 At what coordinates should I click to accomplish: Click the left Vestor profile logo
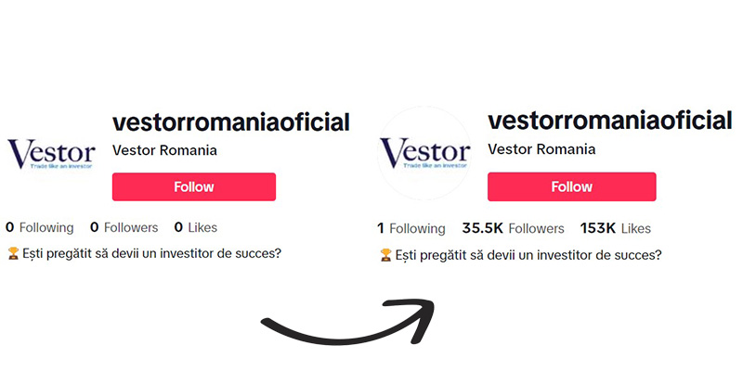[51, 154]
